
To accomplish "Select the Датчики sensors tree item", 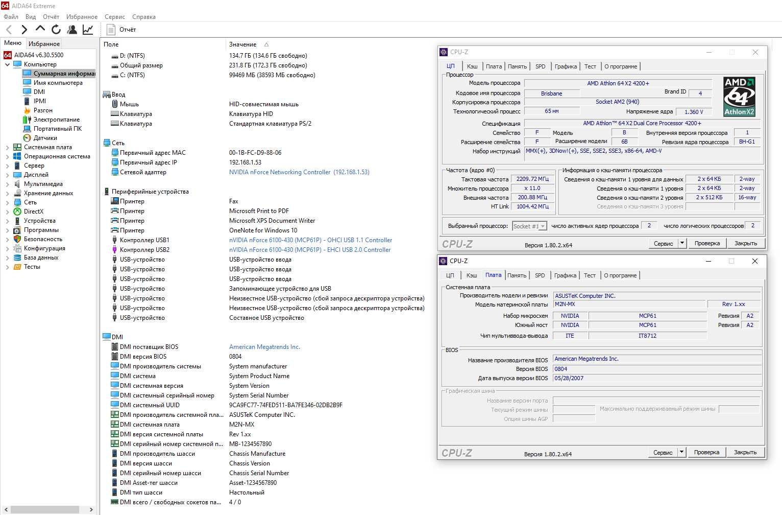I will (45, 138).
